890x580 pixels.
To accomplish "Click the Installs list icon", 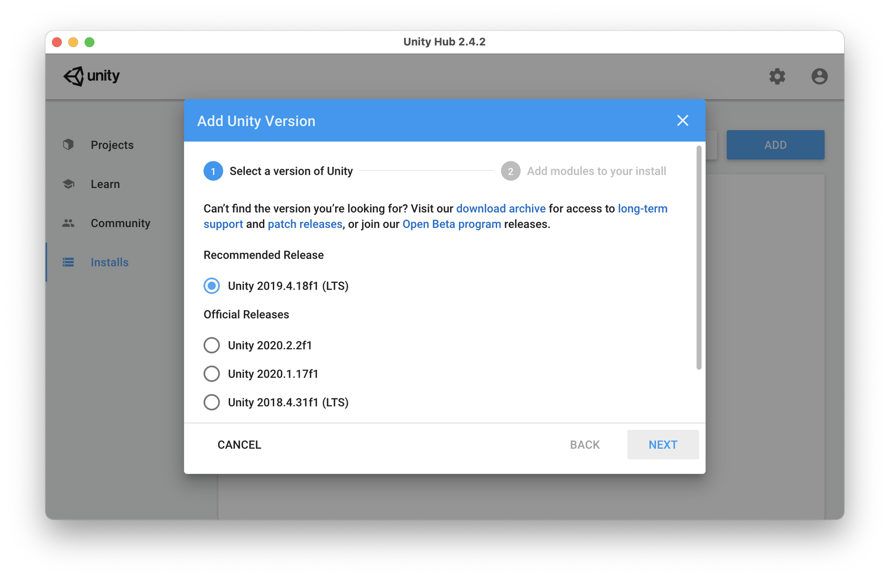I will point(68,262).
